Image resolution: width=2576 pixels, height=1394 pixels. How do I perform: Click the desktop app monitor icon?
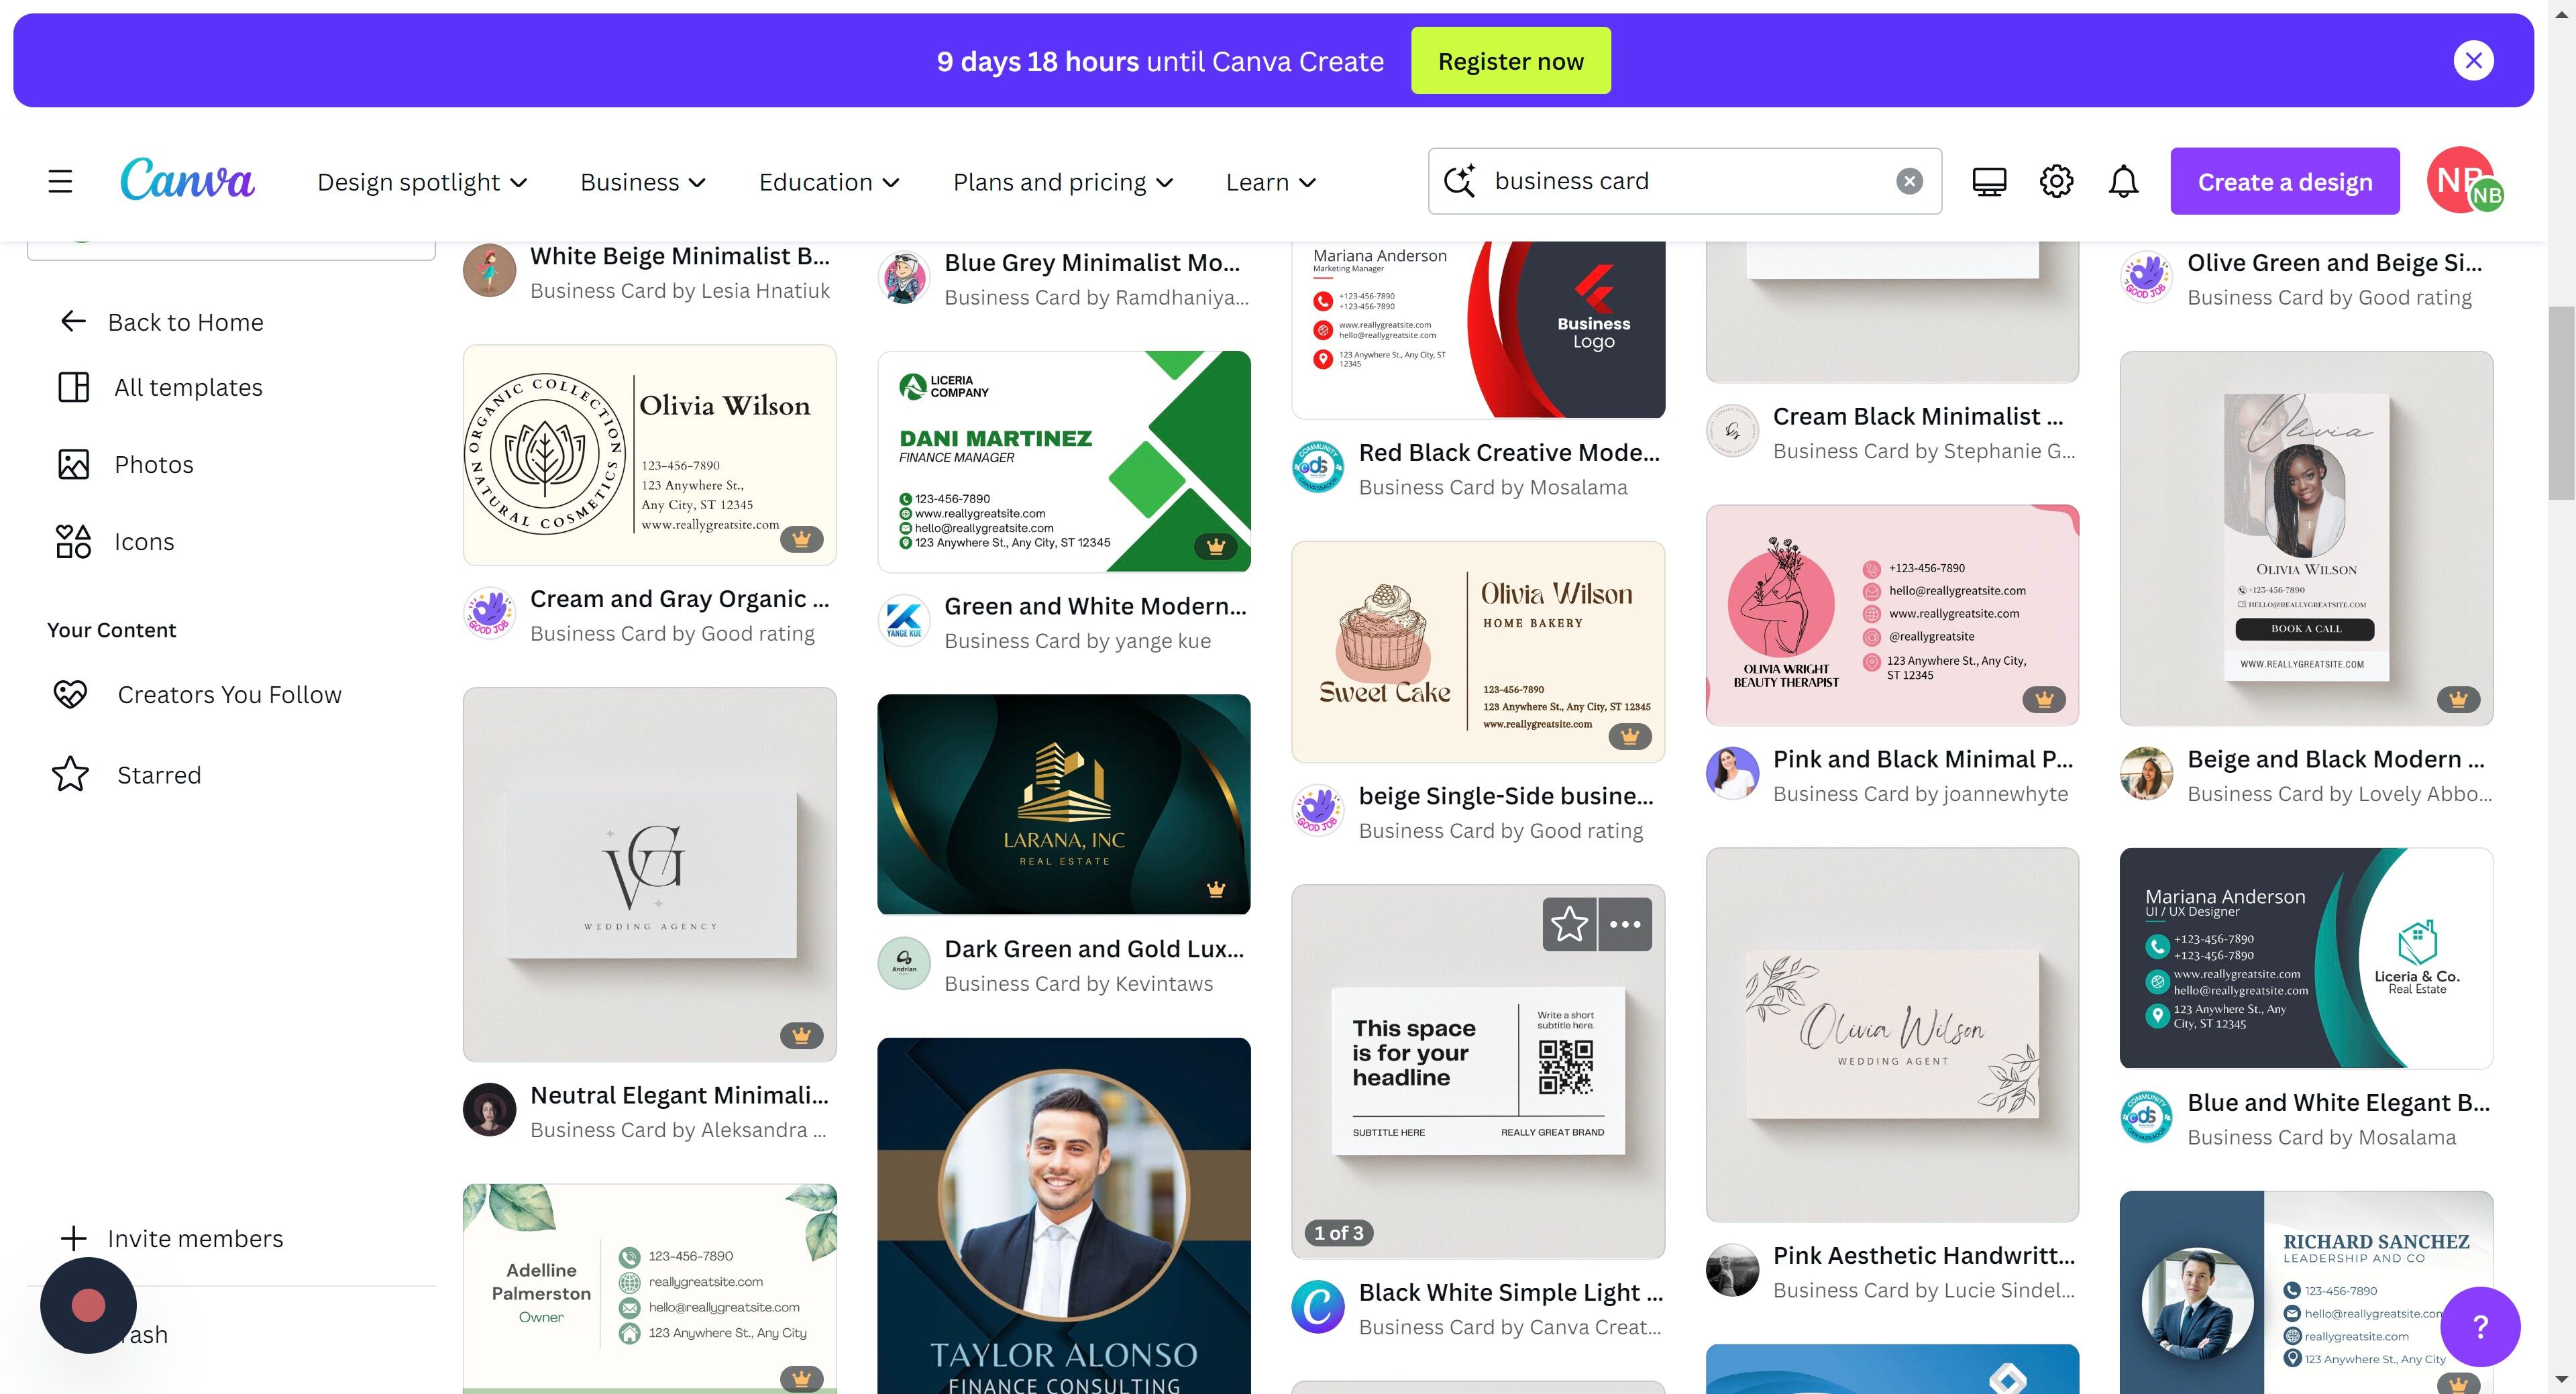(x=1989, y=182)
